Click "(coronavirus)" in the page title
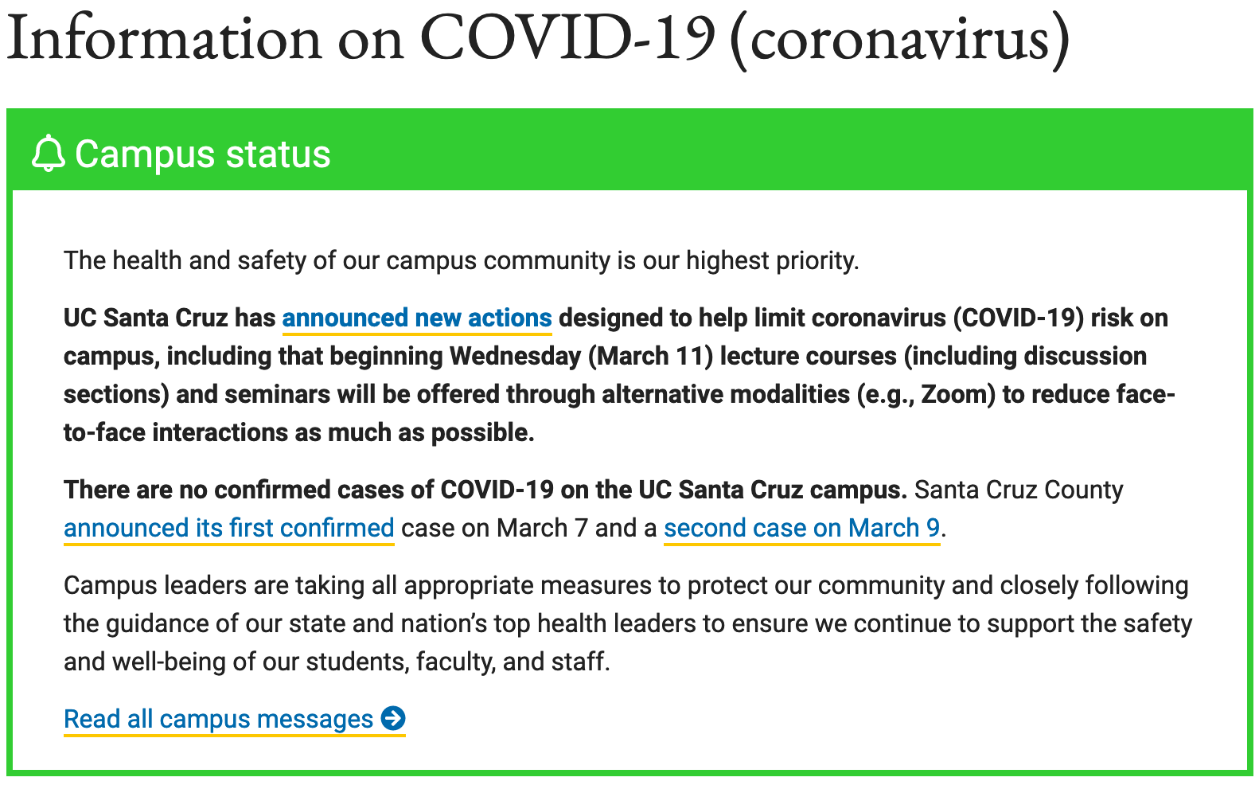1259x785 pixels. click(898, 38)
